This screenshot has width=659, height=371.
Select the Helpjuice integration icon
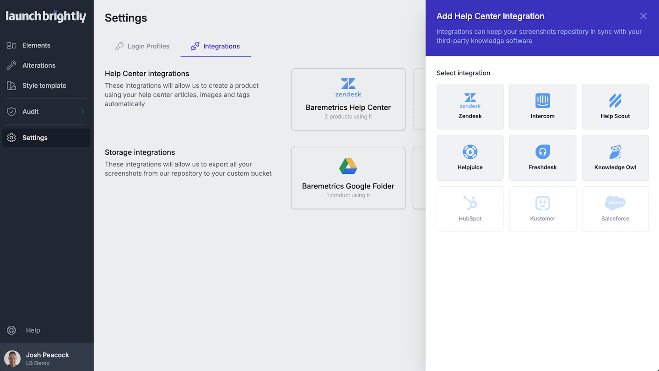pyautogui.click(x=470, y=157)
